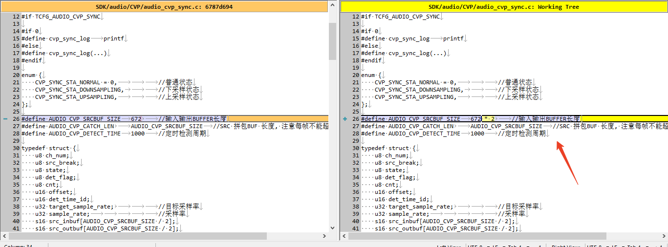Click '#if TCFG_AUDIO_CVP_SYNC' in left pane
Screen dimensions: 668x247
61,17
